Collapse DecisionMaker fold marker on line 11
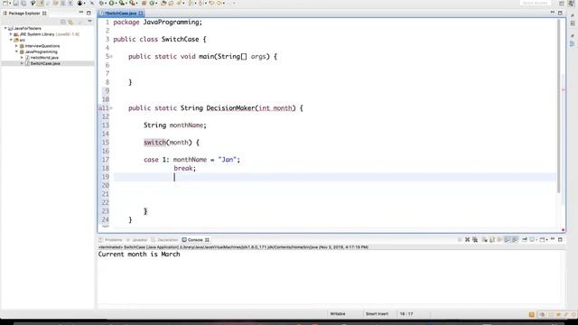 point(111,108)
